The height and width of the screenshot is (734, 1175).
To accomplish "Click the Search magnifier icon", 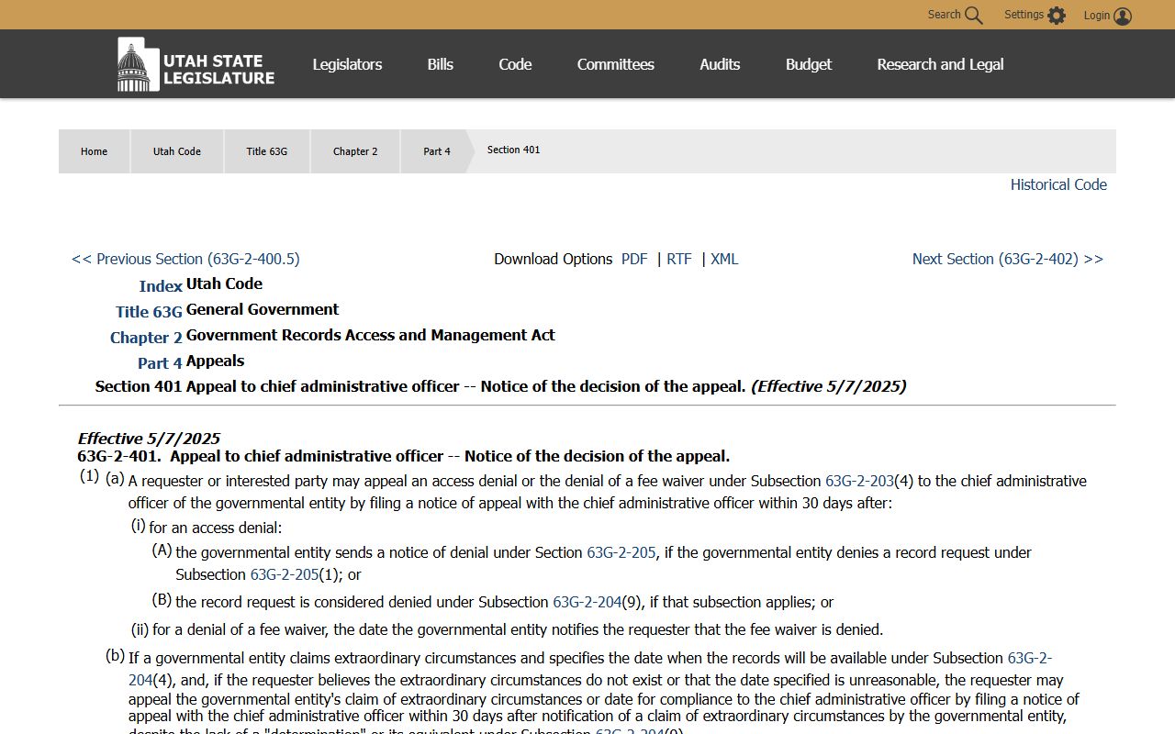I will 974,16.
